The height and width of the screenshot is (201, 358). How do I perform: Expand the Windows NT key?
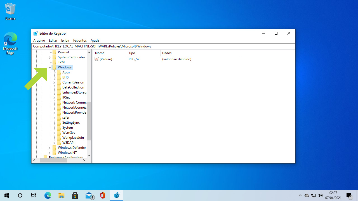tap(50, 153)
